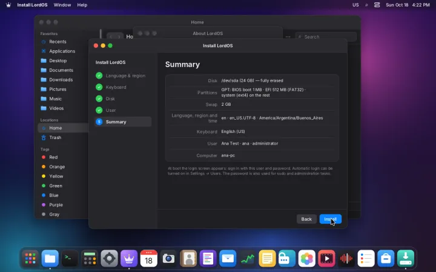436x272 pixels.
Task: Launch Terminal from the dock
Action: [x=70, y=259]
